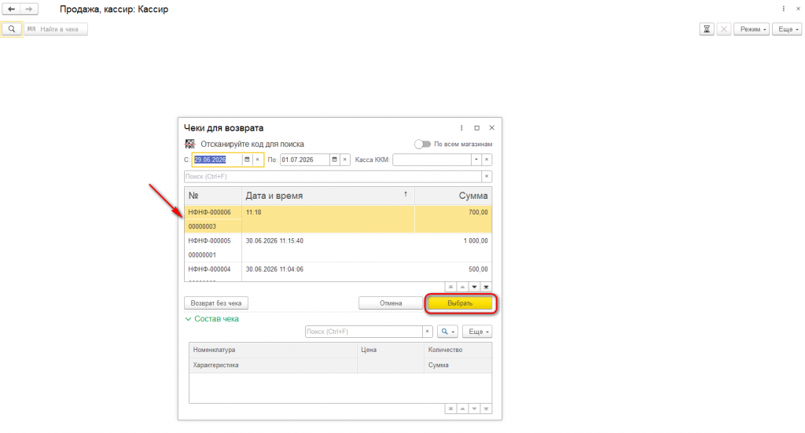
Task: Click the amount cell '500,00'
Action: pos(478,270)
